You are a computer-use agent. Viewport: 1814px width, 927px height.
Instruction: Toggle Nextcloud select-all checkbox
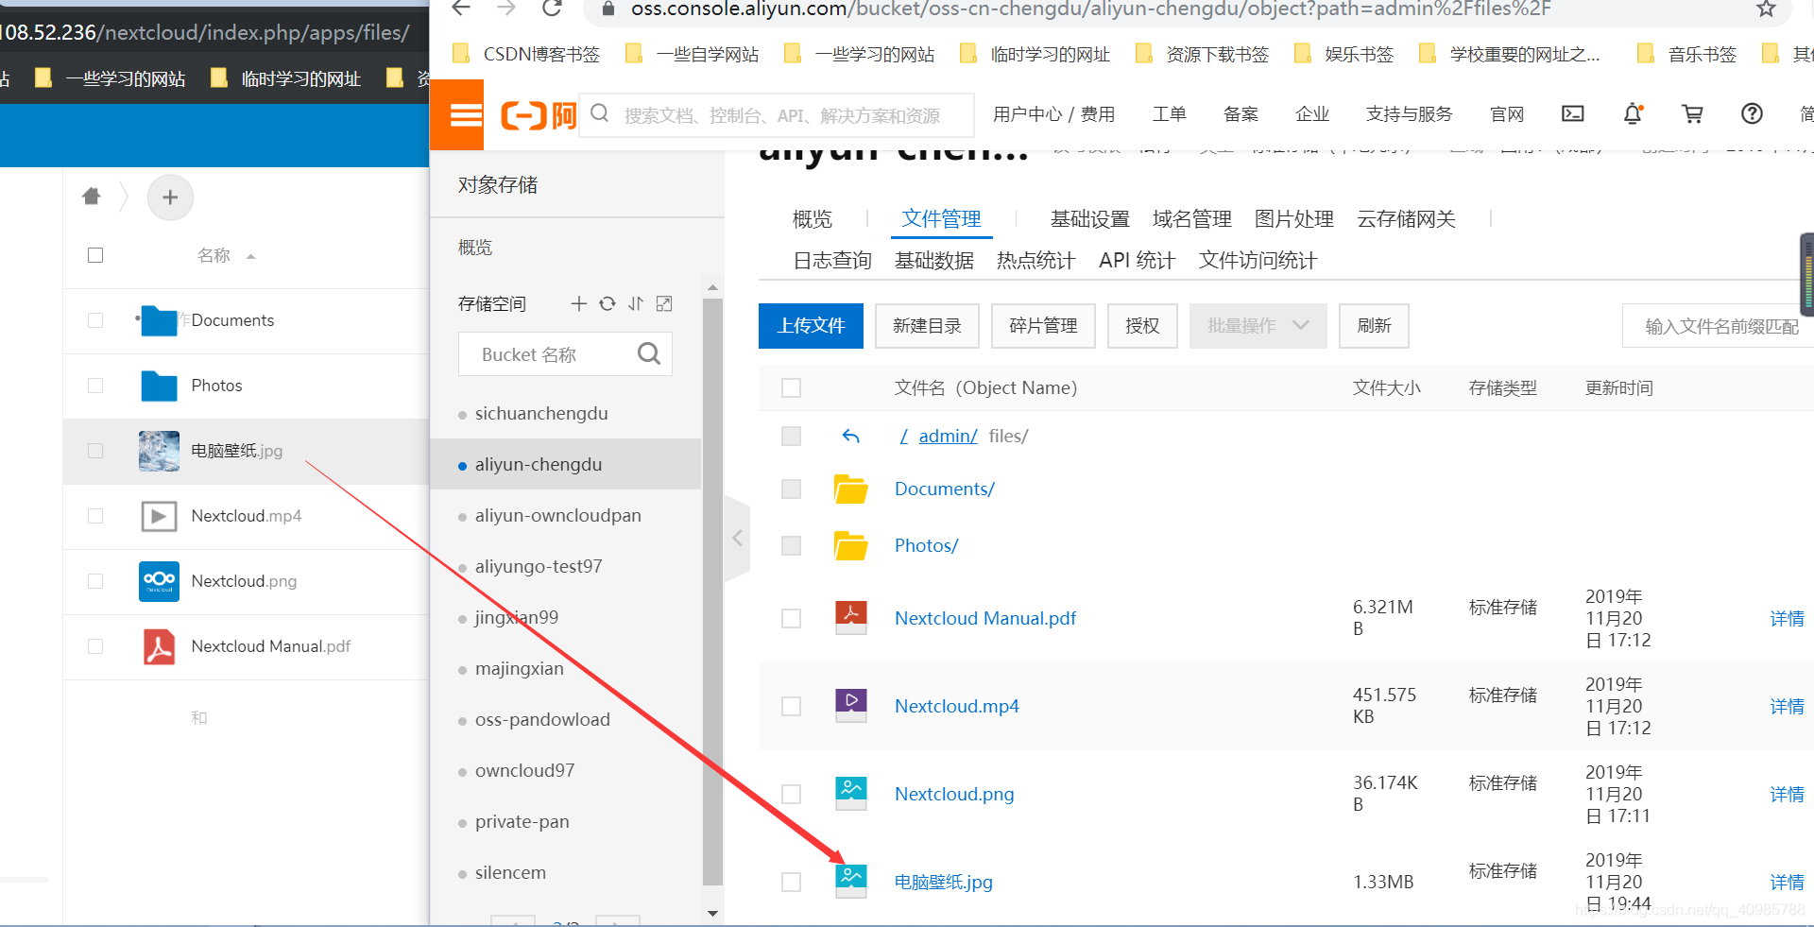95,255
